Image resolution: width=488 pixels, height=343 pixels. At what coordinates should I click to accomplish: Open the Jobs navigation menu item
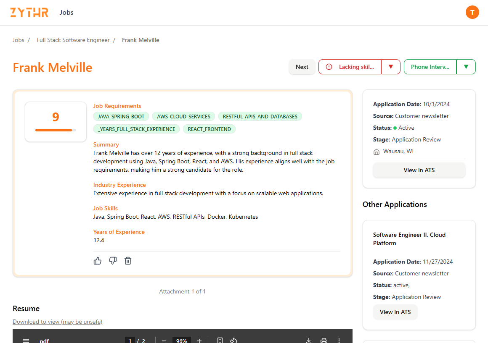(66, 12)
